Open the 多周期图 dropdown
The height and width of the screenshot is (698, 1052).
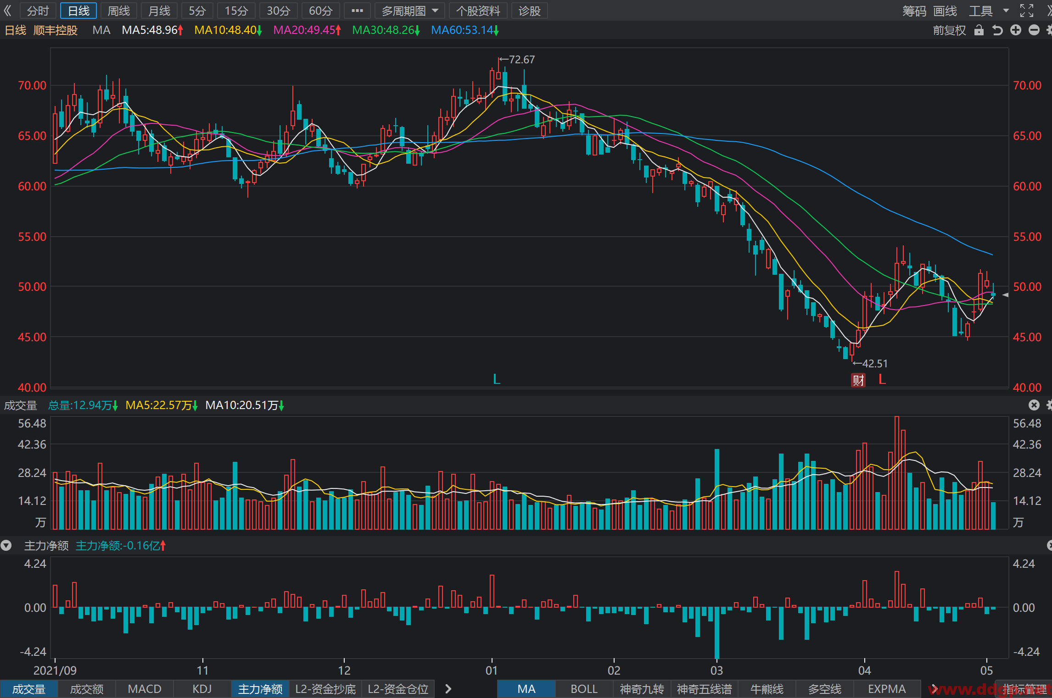tap(410, 11)
